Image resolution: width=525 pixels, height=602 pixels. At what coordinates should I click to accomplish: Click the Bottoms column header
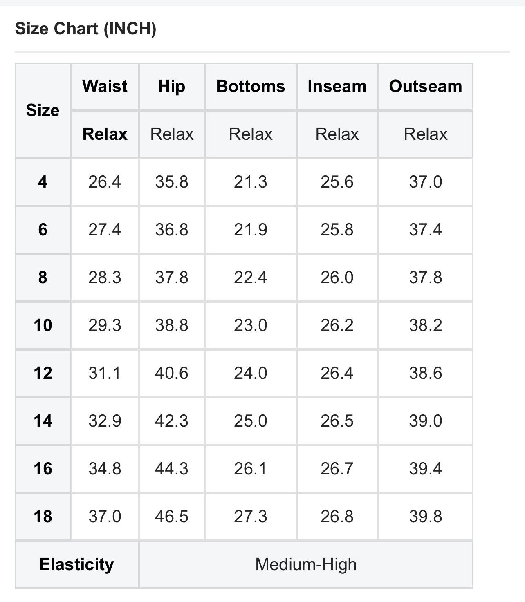[x=250, y=86]
